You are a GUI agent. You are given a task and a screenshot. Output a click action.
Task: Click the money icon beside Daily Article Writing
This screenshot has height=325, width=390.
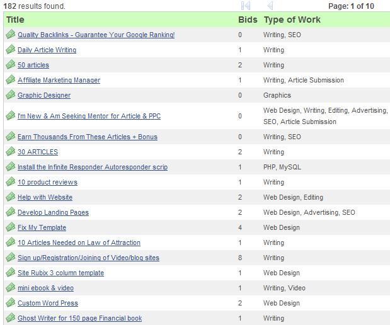pyautogui.click(x=10, y=50)
